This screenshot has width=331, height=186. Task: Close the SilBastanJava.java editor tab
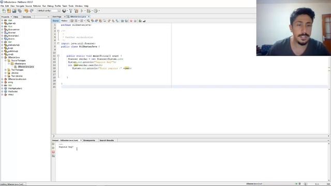[88, 17]
